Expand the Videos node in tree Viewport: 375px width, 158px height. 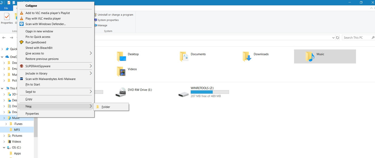tap(4, 141)
